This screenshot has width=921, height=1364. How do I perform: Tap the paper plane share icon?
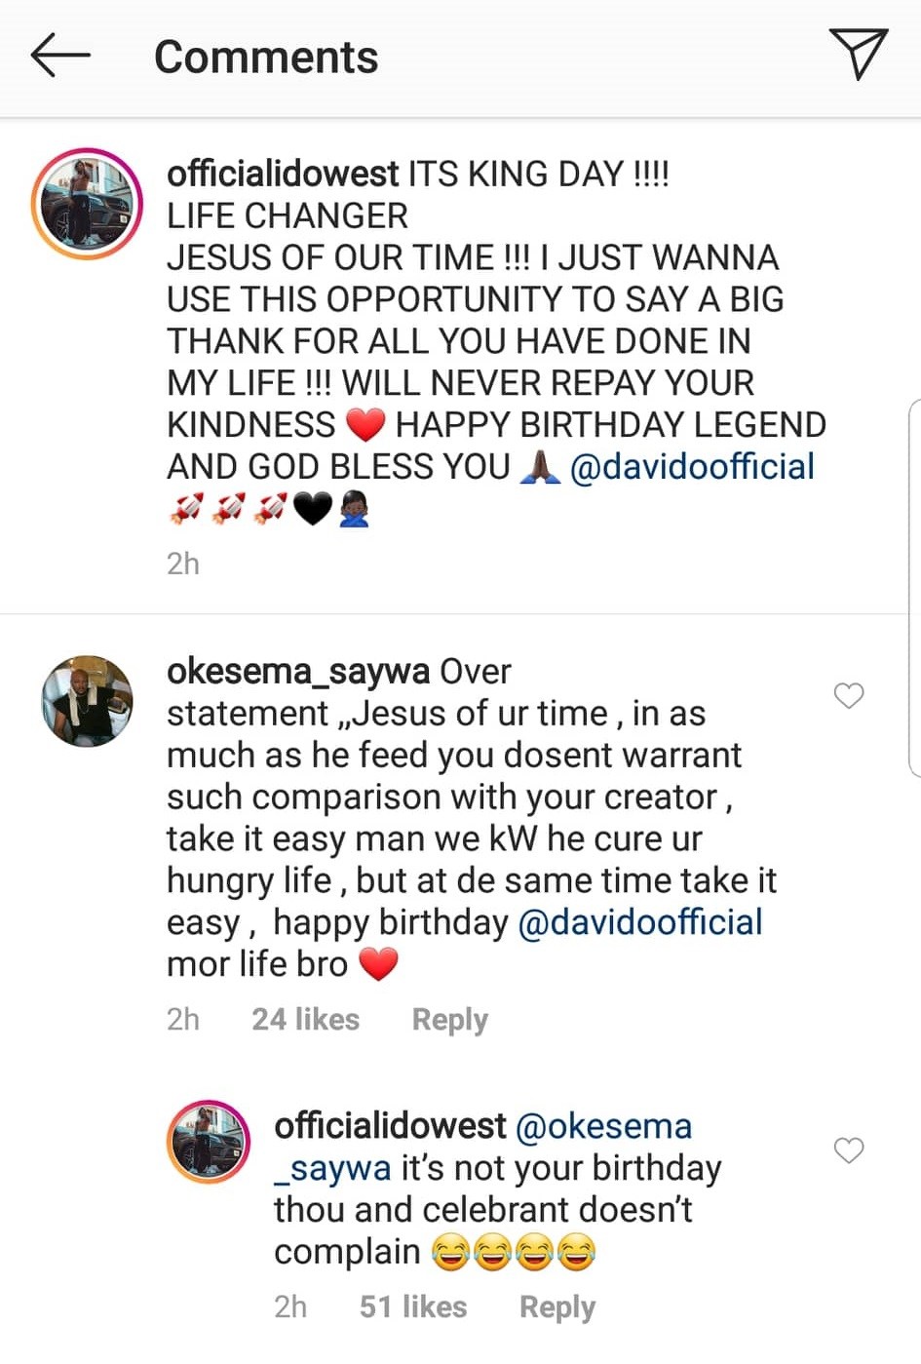[858, 54]
